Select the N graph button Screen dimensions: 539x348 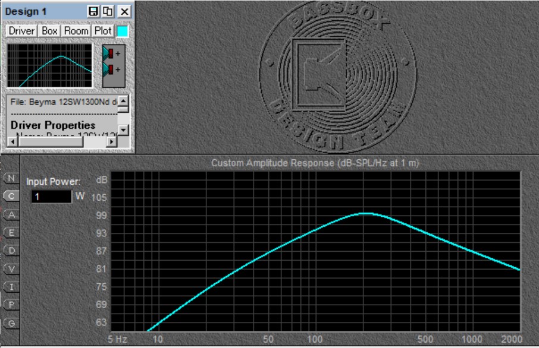pos(11,179)
